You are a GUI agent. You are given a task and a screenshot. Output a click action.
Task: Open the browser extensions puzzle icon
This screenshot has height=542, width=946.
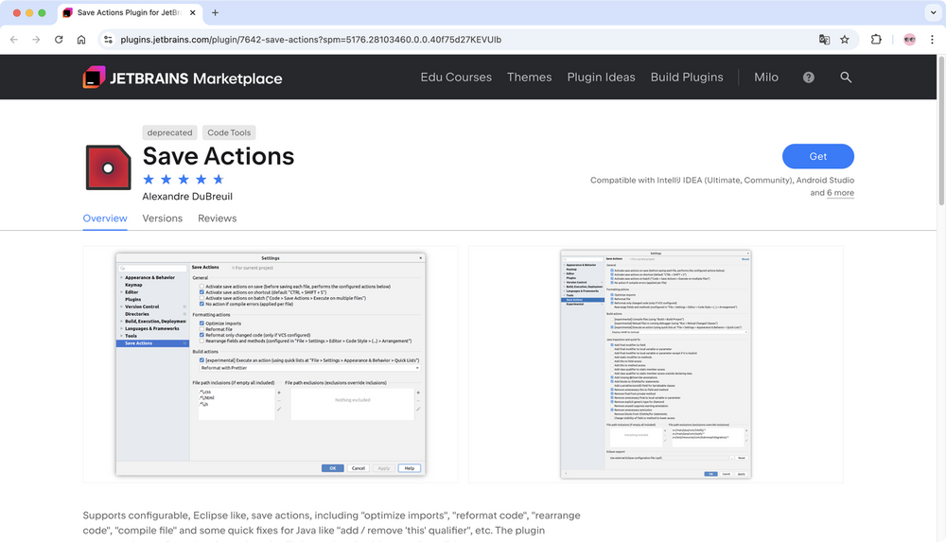tap(875, 40)
